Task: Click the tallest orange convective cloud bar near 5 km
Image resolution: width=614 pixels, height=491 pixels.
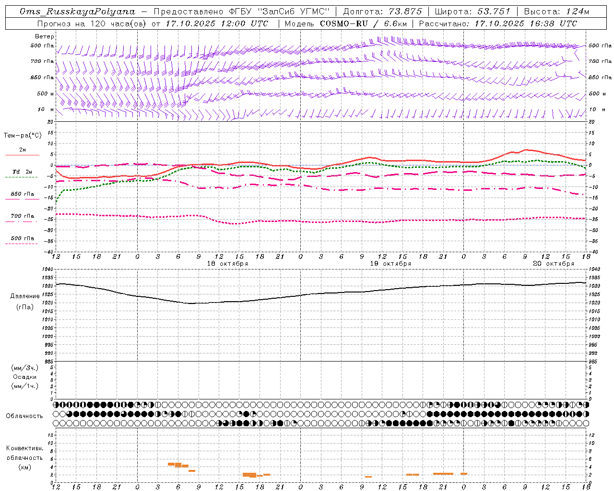Action: (x=178, y=465)
